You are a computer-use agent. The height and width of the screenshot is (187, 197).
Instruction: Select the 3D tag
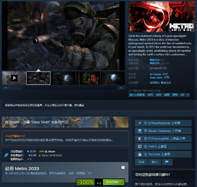coord(182,95)
